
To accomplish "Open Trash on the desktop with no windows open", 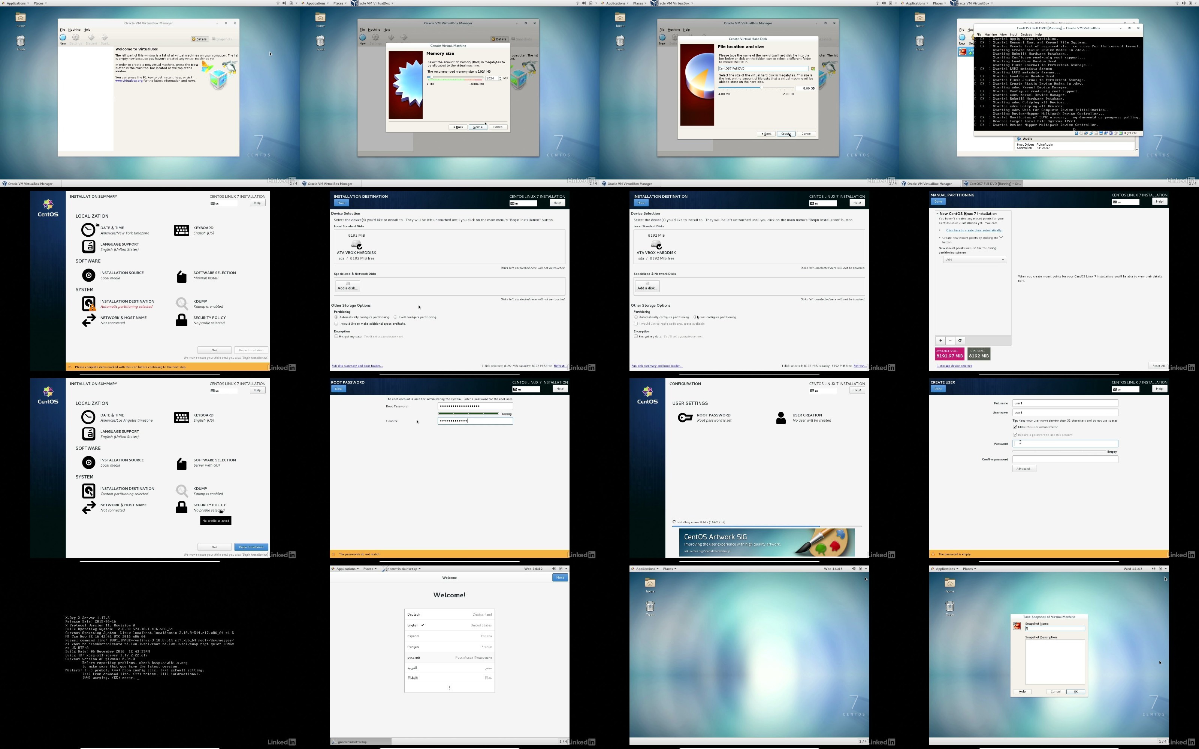I will (650, 609).
